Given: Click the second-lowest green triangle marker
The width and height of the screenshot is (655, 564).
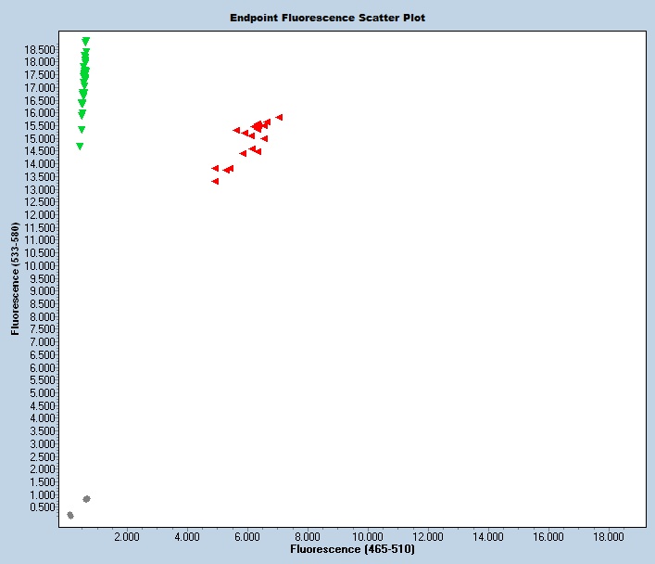Looking at the screenshot, I should [x=82, y=130].
